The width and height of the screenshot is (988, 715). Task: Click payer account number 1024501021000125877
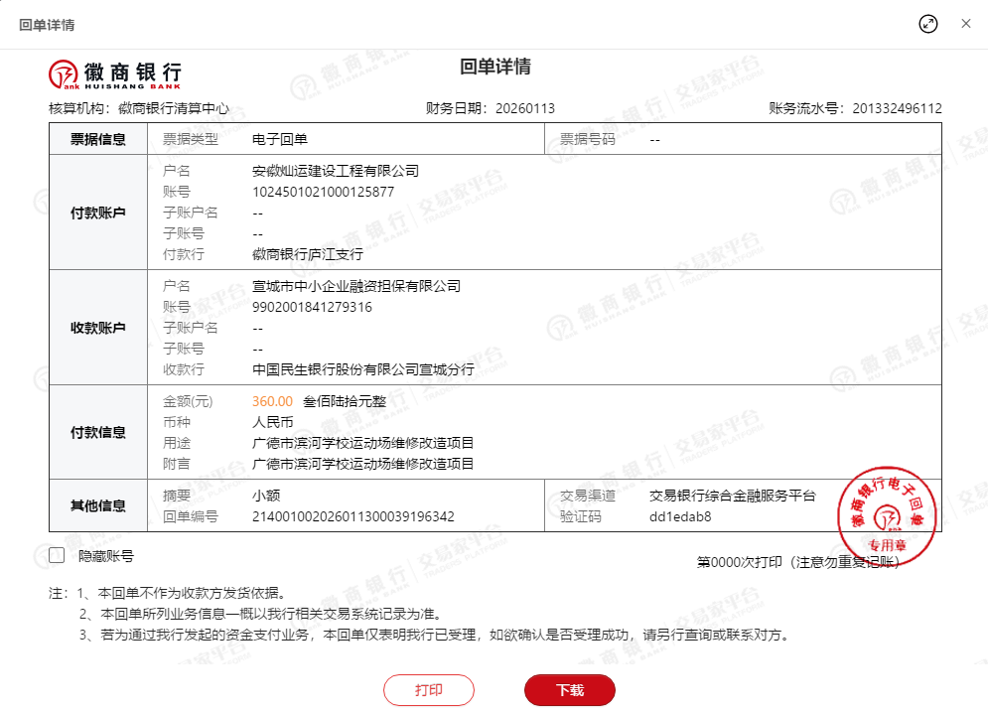[x=323, y=192]
